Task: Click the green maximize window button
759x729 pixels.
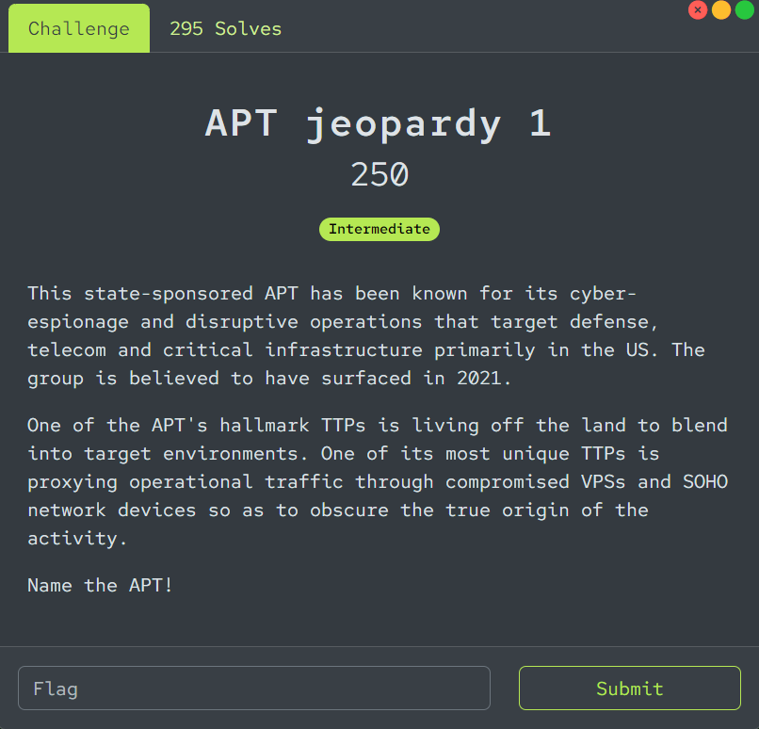Action: click(745, 9)
